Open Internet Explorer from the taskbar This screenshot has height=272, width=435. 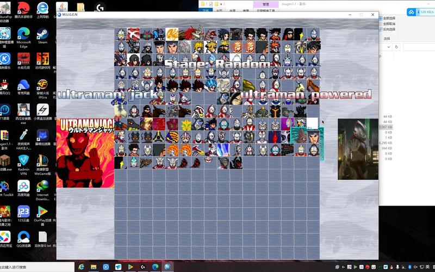coord(81,267)
